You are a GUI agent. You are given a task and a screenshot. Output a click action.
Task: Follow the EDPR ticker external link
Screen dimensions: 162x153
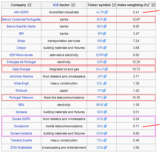tap(102, 55)
